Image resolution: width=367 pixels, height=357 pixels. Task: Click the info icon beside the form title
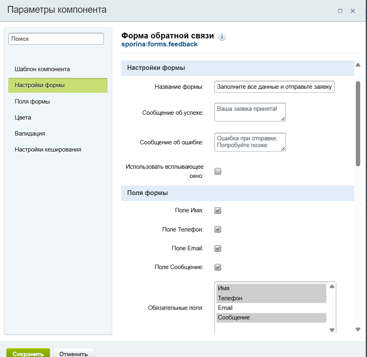pyautogui.click(x=222, y=36)
